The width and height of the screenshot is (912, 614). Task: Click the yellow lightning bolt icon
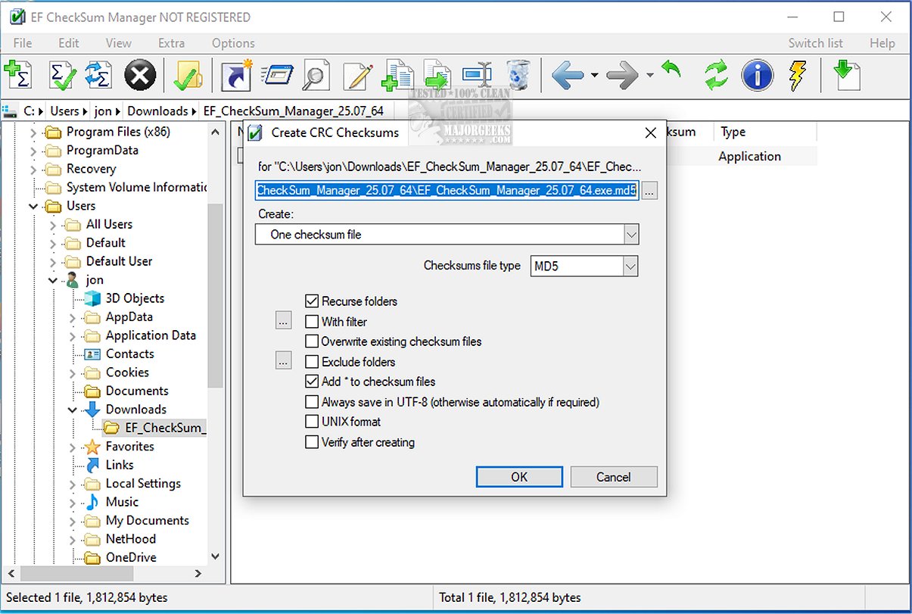[x=797, y=75]
